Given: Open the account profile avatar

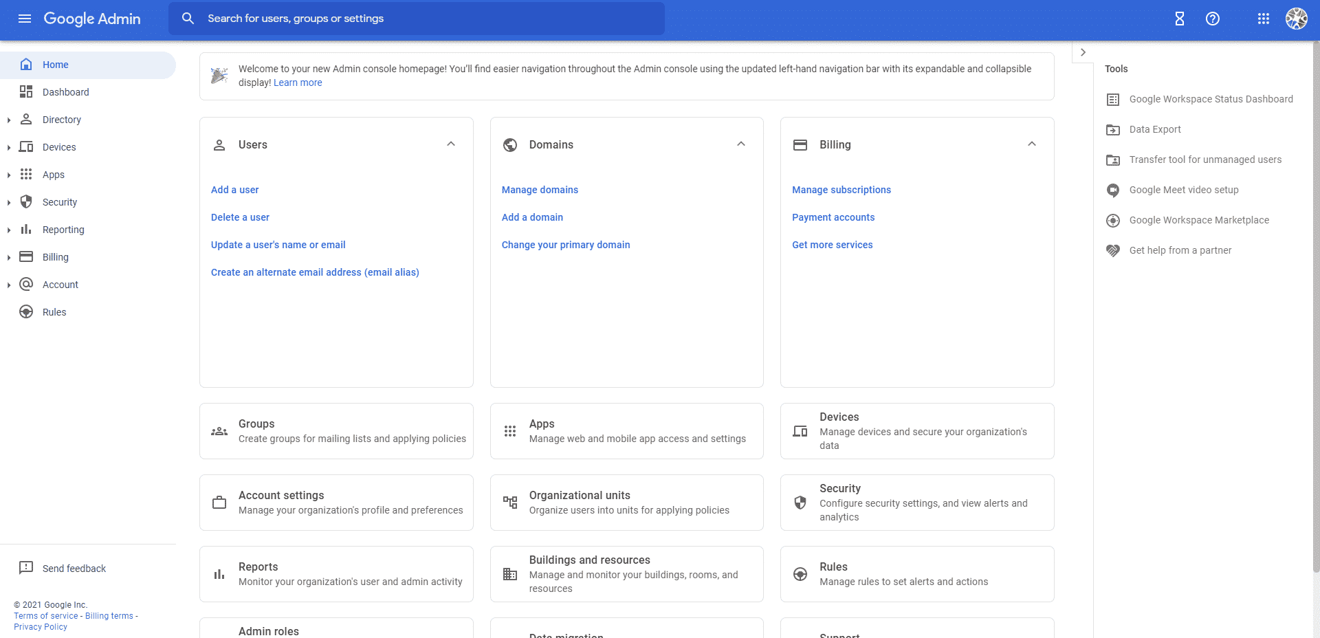Looking at the screenshot, I should [1297, 19].
